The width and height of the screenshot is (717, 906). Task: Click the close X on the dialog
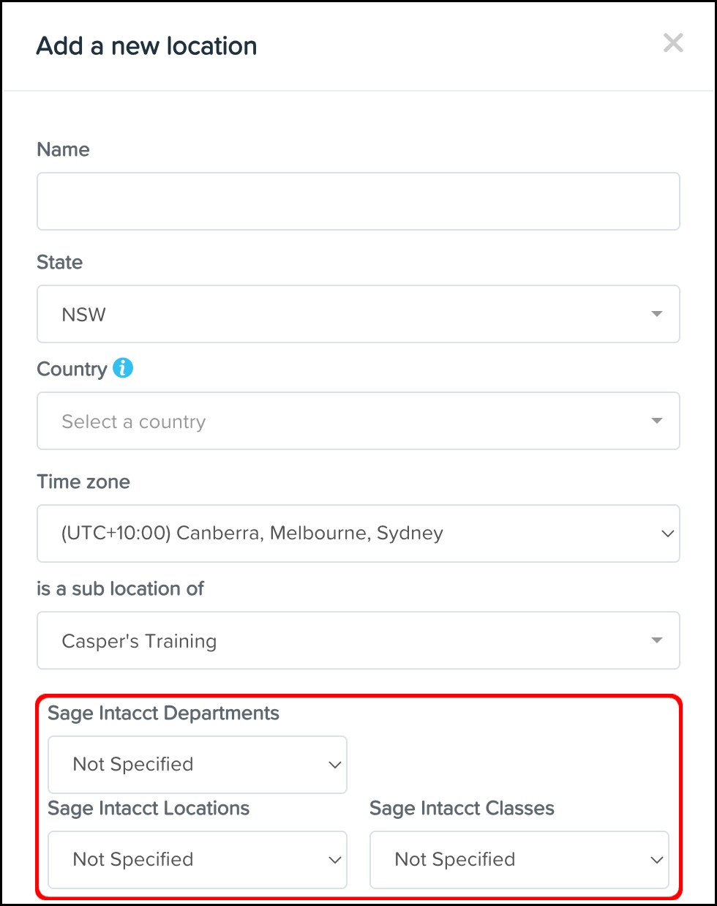(672, 43)
